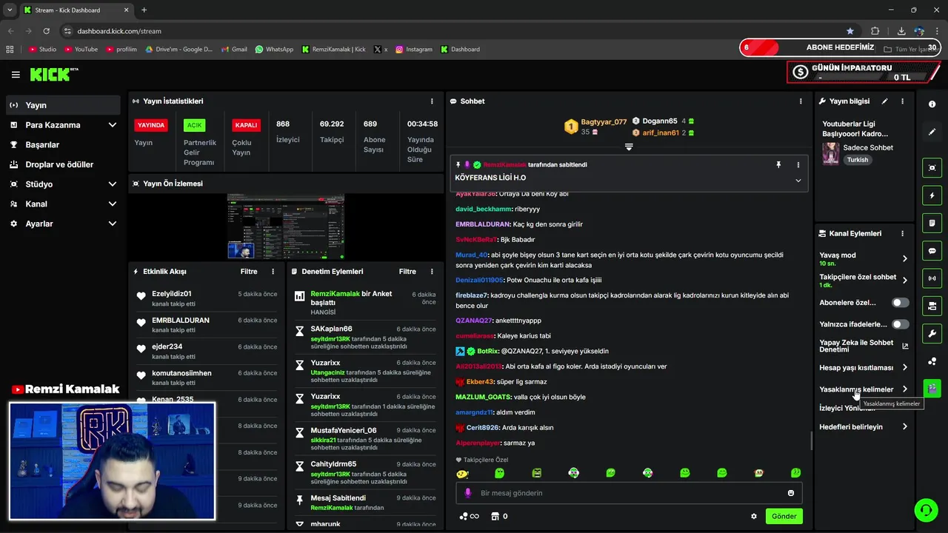Click the browser address bar

pyautogui.click(x=459, y=31)
